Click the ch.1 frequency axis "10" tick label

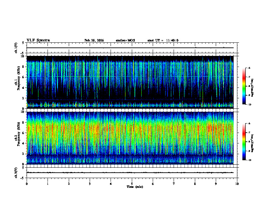point(23,56)
